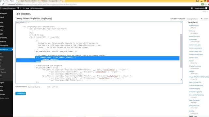Click inside the code editor on get_template_part line
This screenshot has height=117, width=209.
56,51
